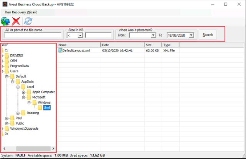Sort the file list by Date column
The height and width of the screenshot is (159, 246).
point(122,45)
